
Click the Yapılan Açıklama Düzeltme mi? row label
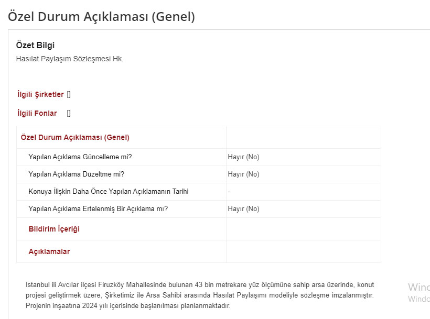tap(76, 174)
